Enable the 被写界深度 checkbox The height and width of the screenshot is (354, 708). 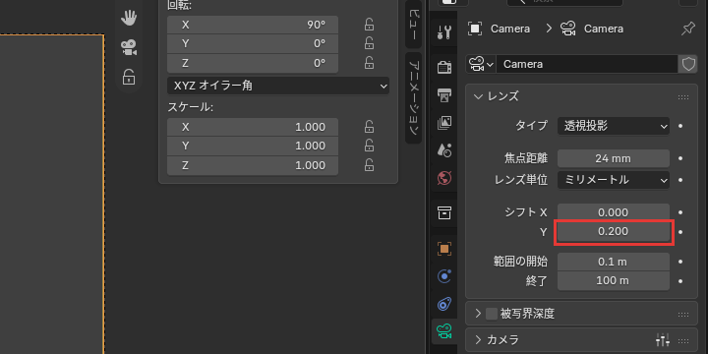(x=492, y=314)
